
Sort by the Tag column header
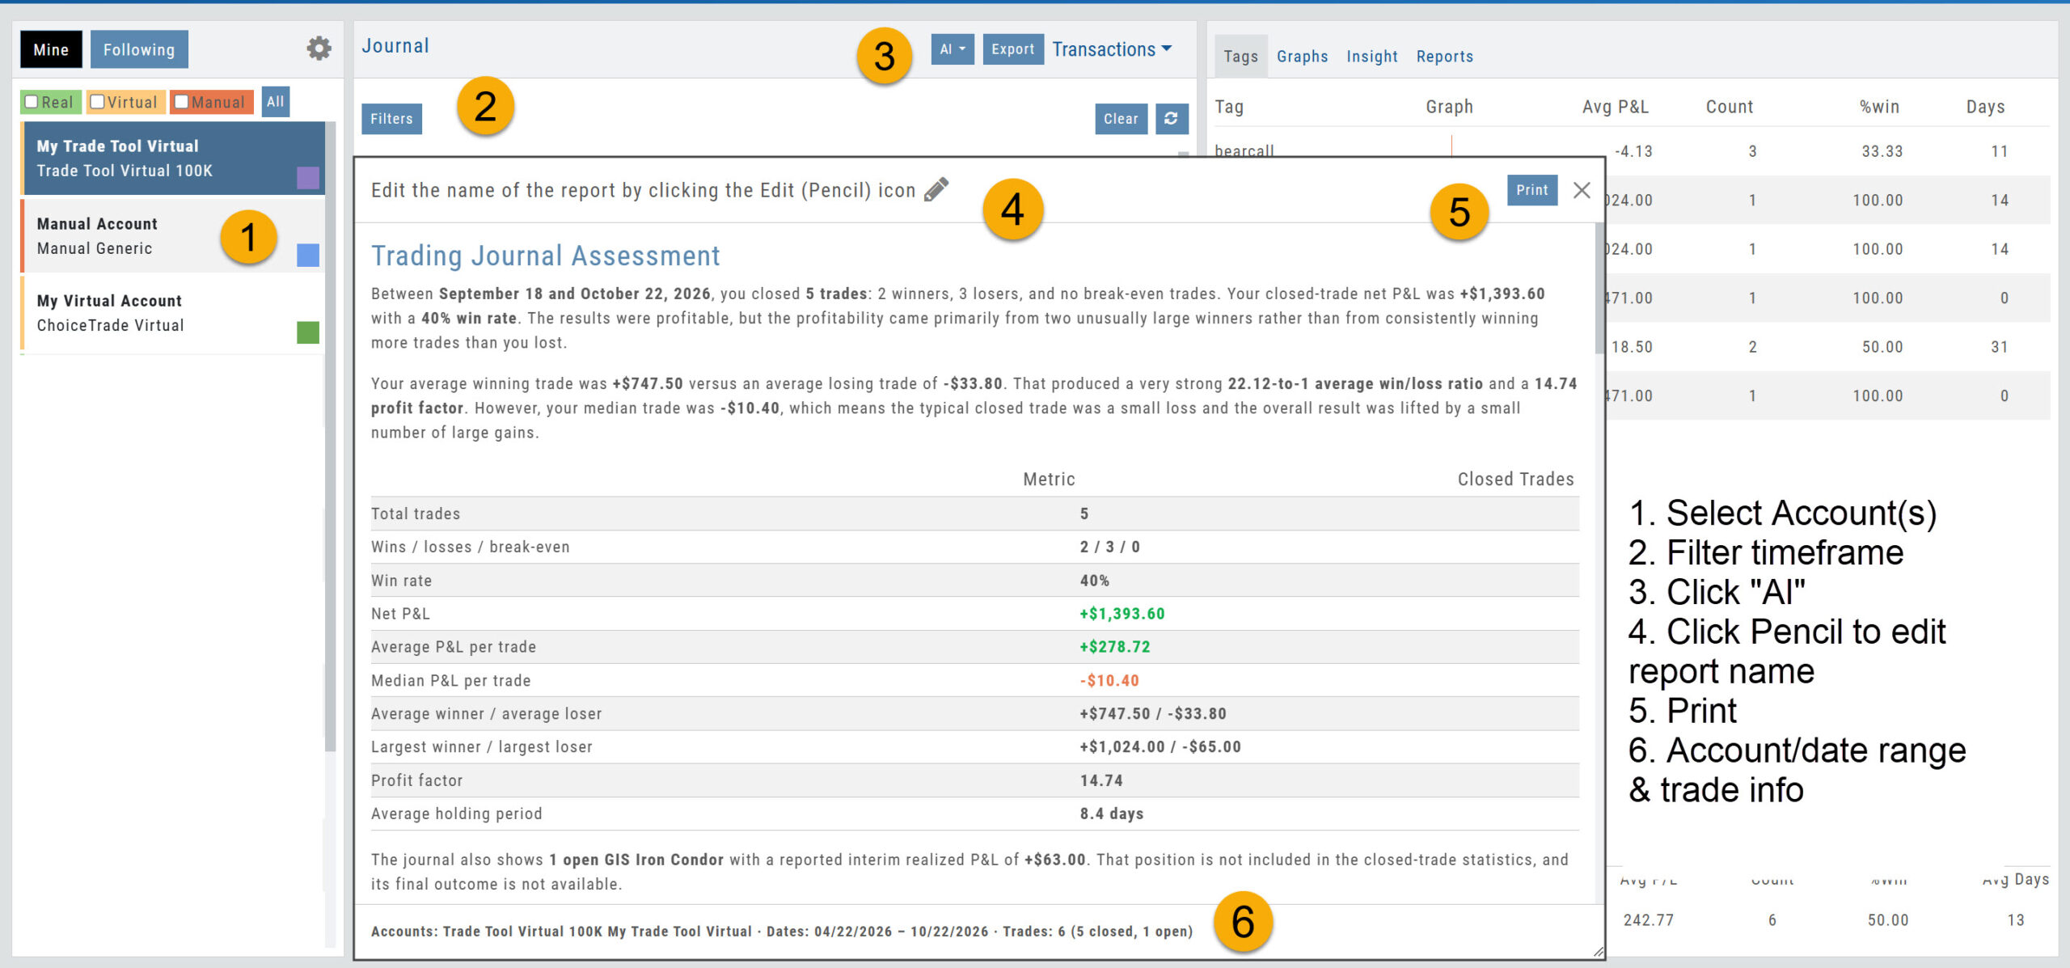(1229, 107)
